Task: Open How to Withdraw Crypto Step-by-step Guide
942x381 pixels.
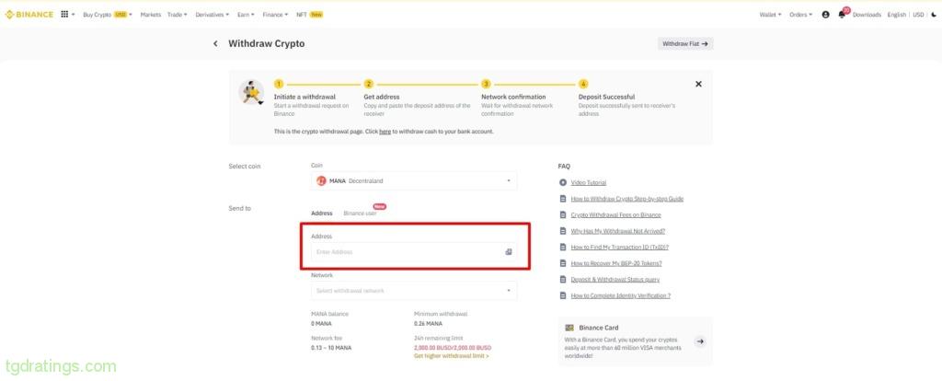Action: click(627, 198)
